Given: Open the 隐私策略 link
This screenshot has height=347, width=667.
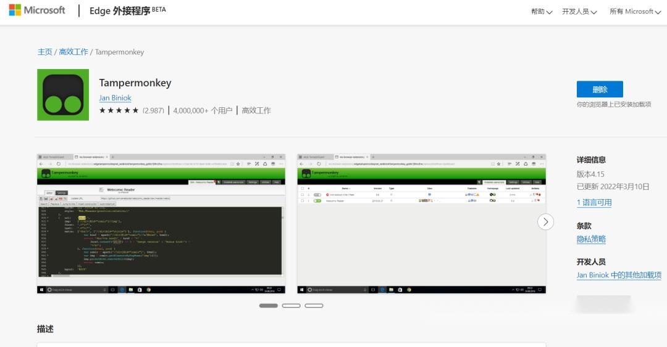Looking at the screenshot, I should [591, 239].
